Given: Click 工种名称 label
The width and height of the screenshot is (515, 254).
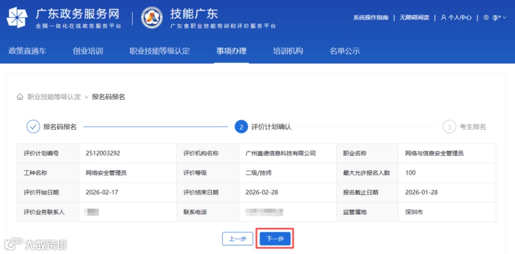Looking at the screenshot, I should pos(35,173).
